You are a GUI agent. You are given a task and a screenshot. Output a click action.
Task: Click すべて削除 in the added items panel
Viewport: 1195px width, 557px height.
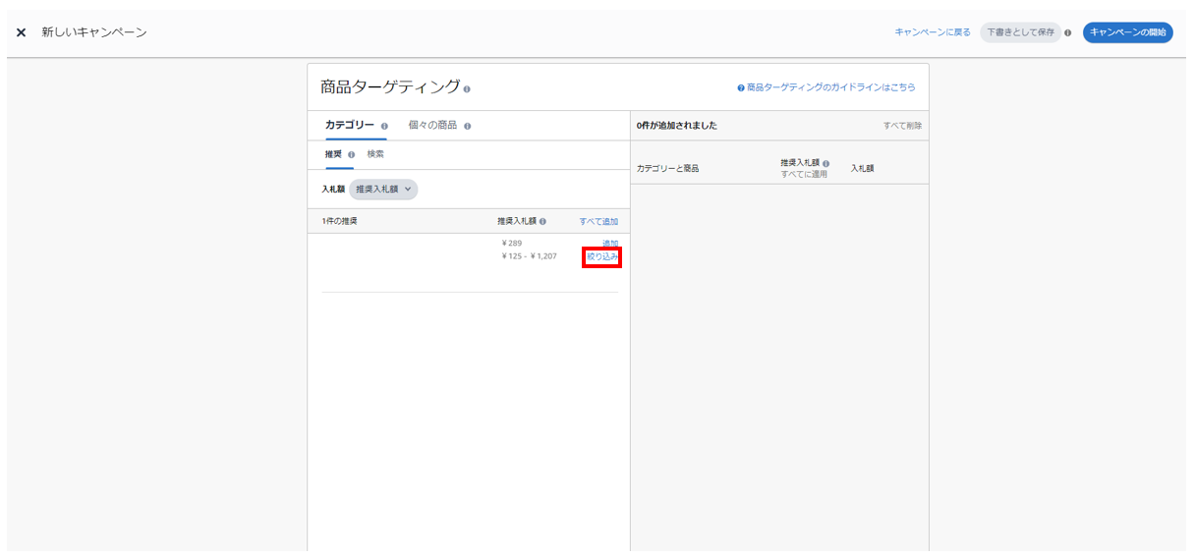click(902, 126)
